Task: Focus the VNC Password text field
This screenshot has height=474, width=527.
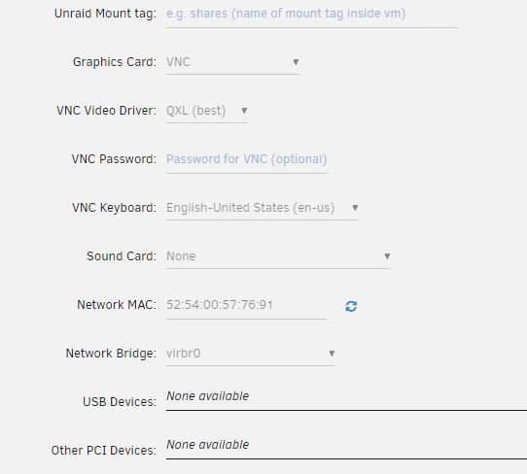Action: click(246, 159)
